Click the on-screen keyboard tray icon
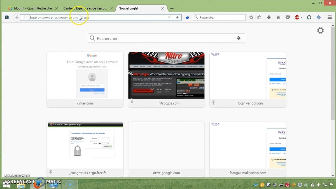The width and height of the screenshot is (336, 189). tap(281, 185)
